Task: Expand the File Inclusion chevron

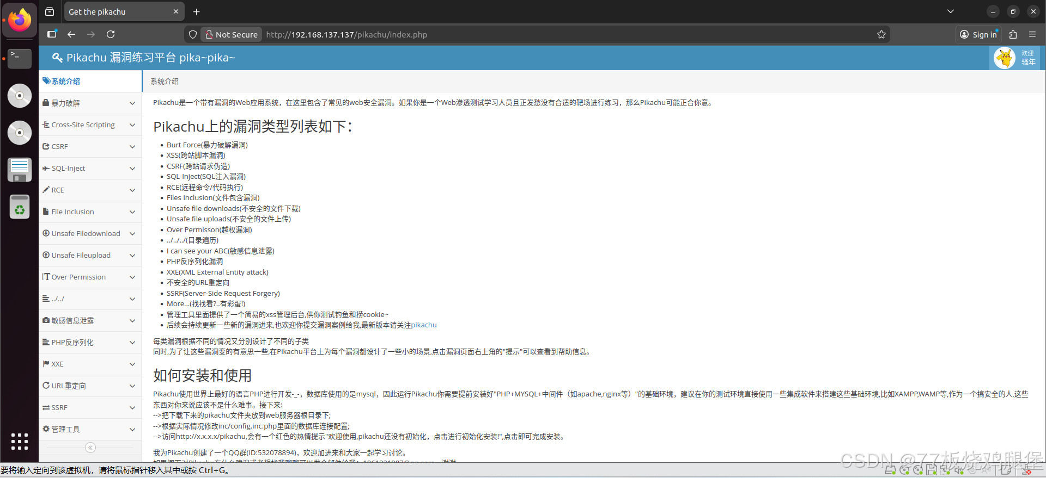Action: (x=132, y=212)
